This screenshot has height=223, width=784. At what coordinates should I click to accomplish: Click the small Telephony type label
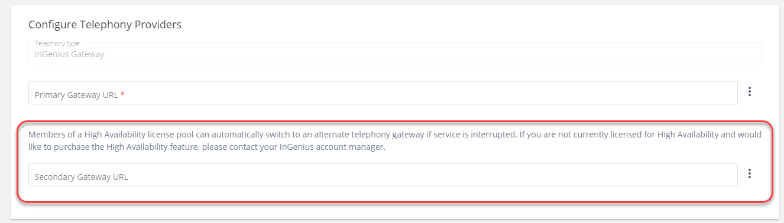(57, 43)
